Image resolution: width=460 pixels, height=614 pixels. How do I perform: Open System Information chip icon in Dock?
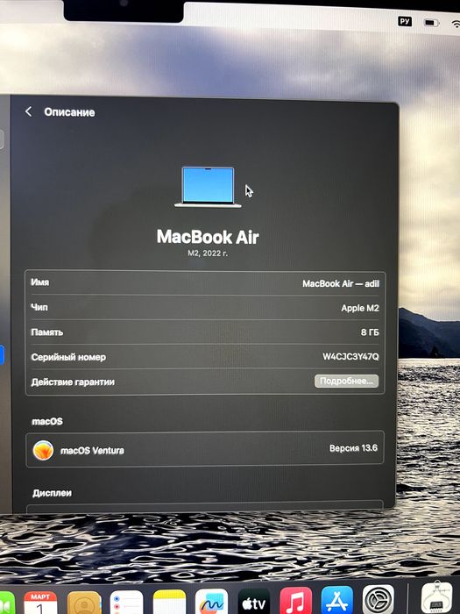coord(437,598)
